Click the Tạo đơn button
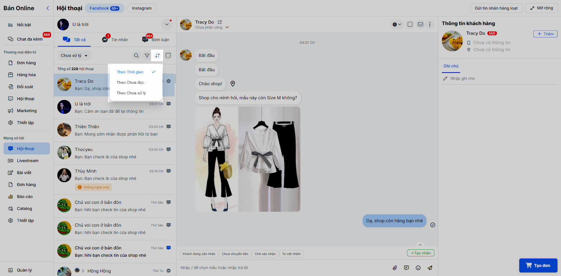The image size is (561, 276). tap(538, 265)
